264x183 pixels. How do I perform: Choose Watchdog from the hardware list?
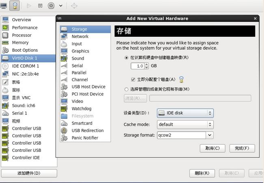(81, 109)
